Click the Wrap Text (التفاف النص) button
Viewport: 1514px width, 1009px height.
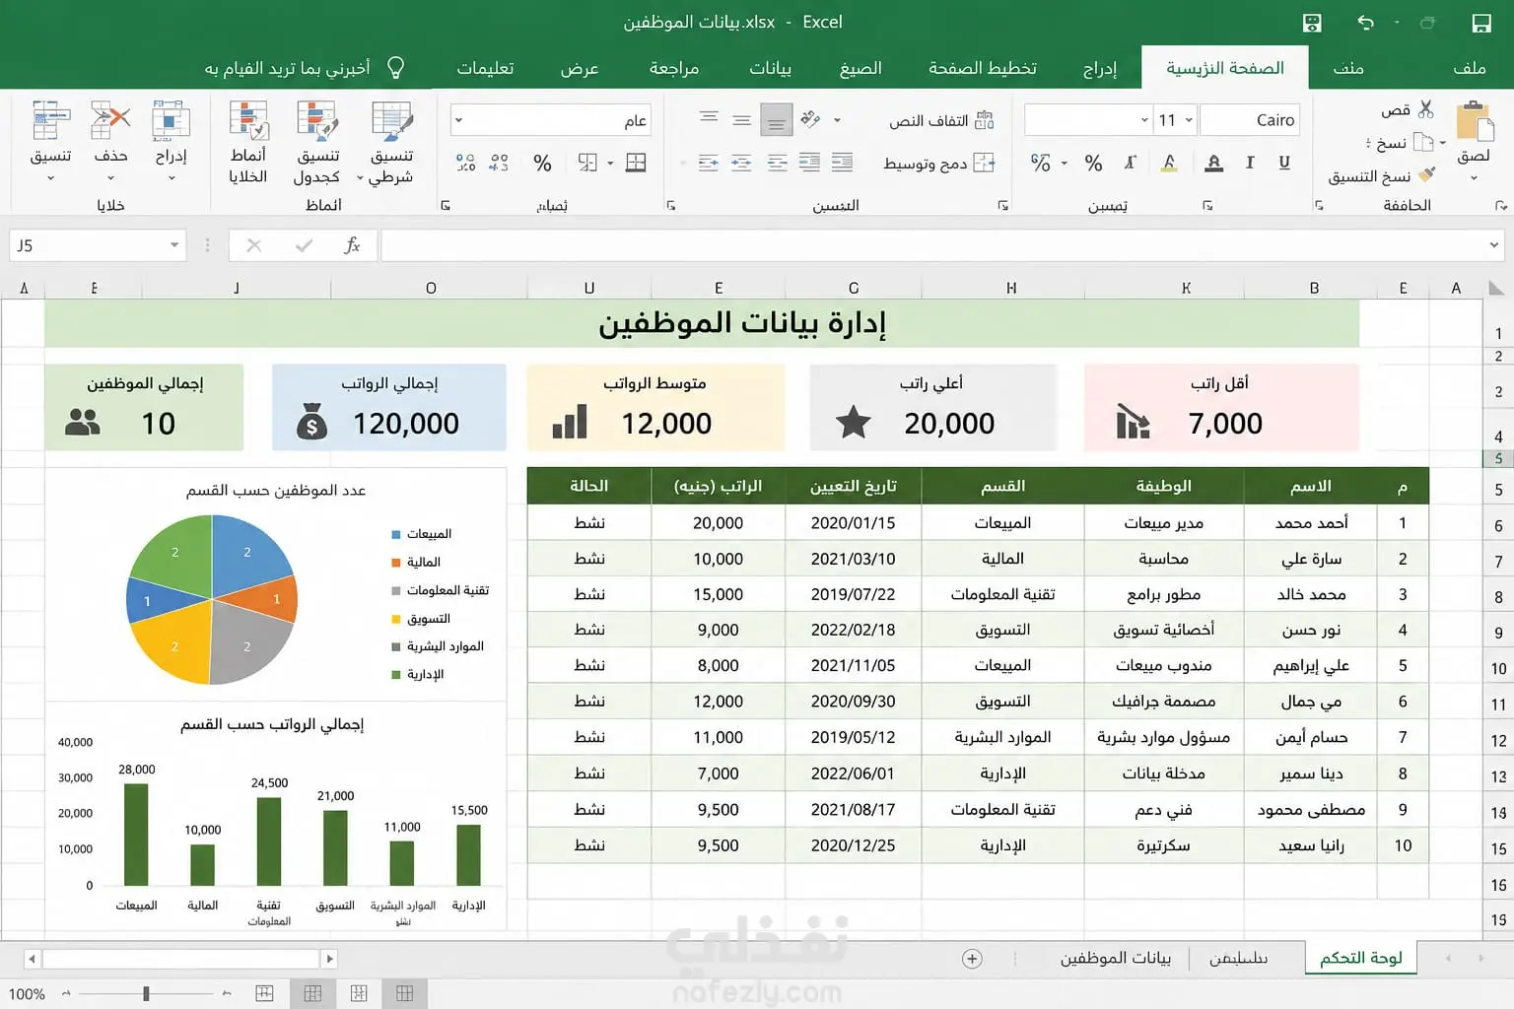[940, 120]
